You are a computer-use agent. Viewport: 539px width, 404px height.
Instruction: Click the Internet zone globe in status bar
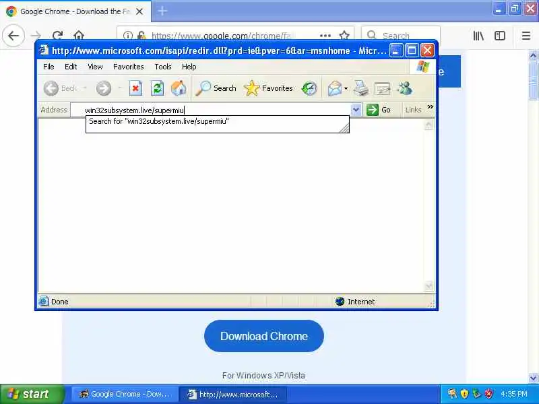click(x=340, y=302)
